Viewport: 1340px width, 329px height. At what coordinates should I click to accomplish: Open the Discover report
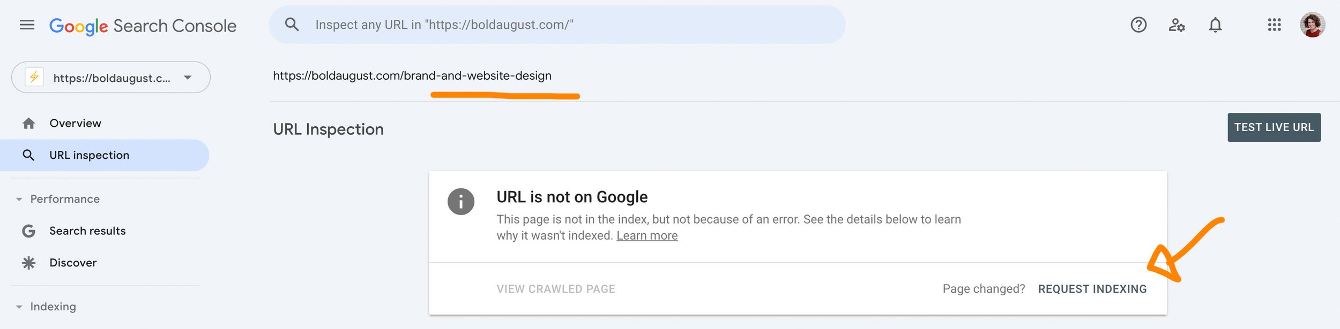73,263
